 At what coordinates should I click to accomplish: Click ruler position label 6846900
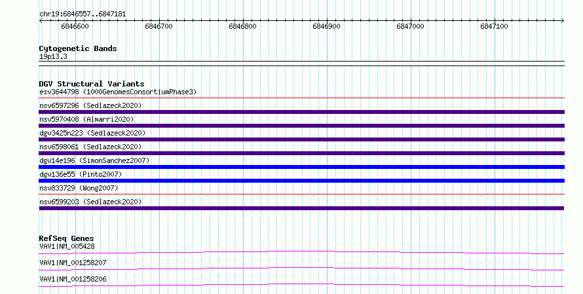[x=326, y=26]
